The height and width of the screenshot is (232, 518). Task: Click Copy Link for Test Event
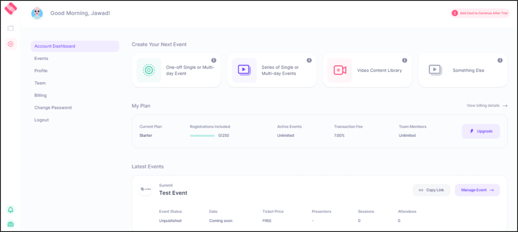point(431,190)
